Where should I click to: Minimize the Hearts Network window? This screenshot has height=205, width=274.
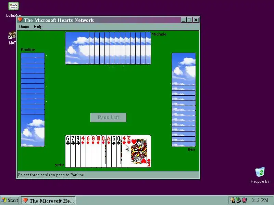point(183,20)
